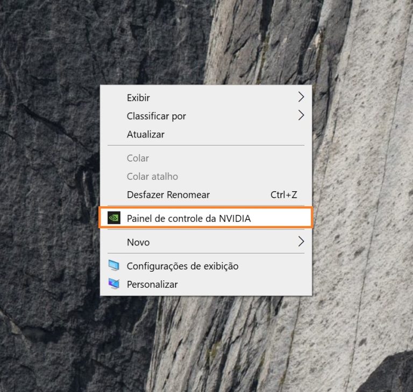The height and width of the screenshot is (392, 413).
Task: Select Exibir from the context menu
Action: [x=138, y=98]
